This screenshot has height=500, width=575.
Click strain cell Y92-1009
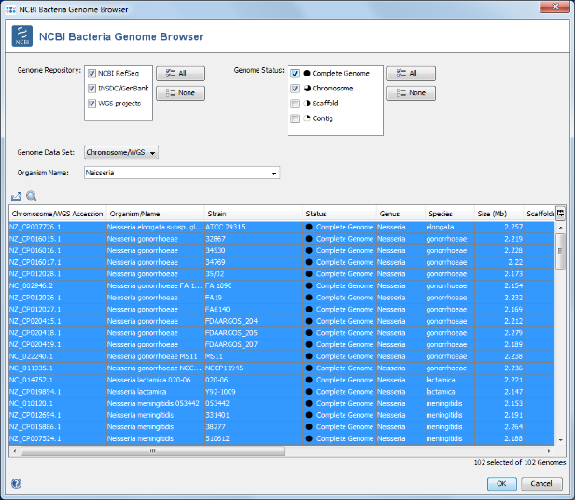coord(253,392)
